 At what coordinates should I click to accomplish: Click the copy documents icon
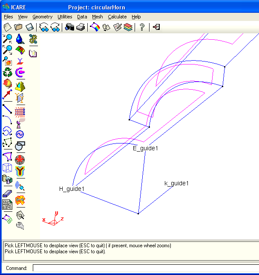[106, 27]
